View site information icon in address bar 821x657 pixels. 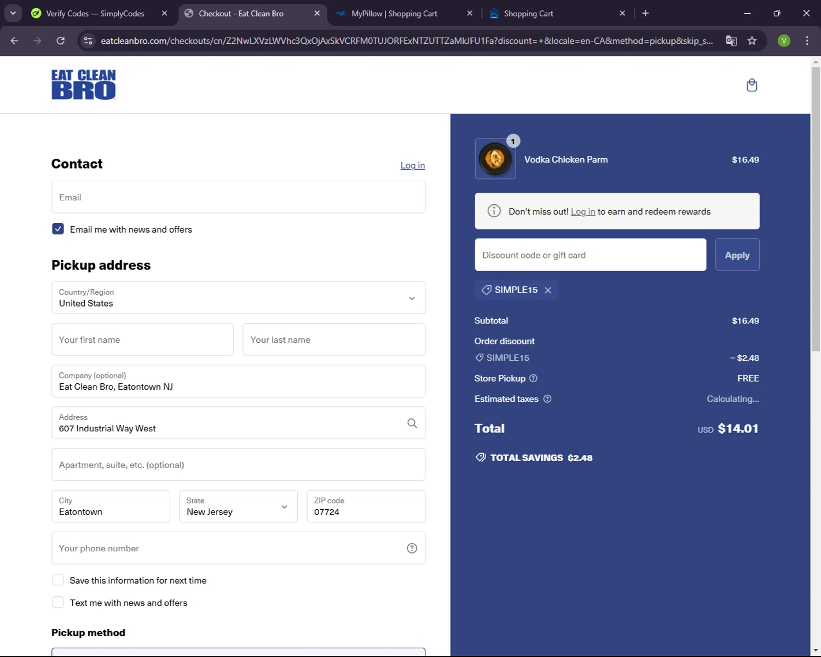coord(88,41)
